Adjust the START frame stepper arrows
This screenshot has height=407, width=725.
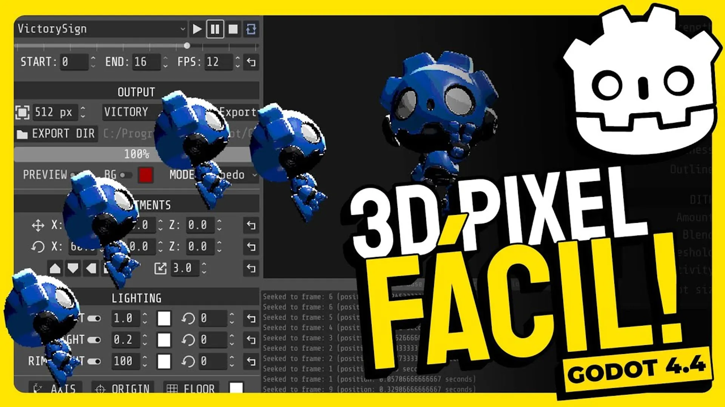[93, 62]
